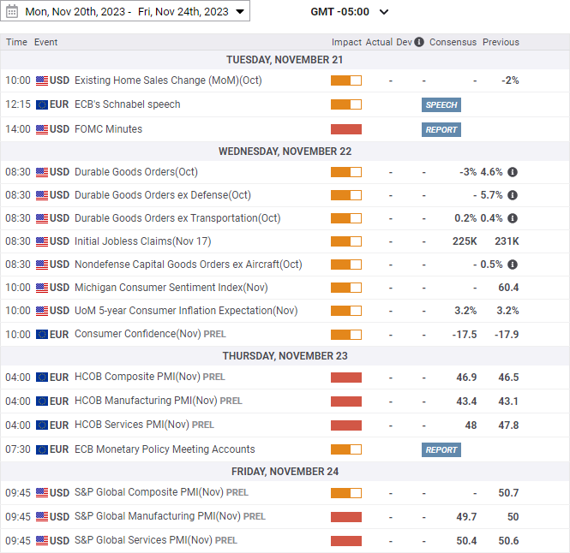Click US flag on Initial Jobless Claims row
570x553 pixels.
(x=42, y=241)
